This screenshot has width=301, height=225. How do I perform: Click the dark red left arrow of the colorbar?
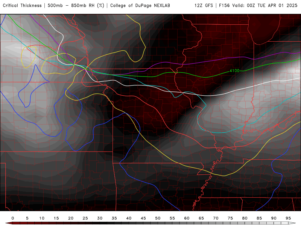9,223
